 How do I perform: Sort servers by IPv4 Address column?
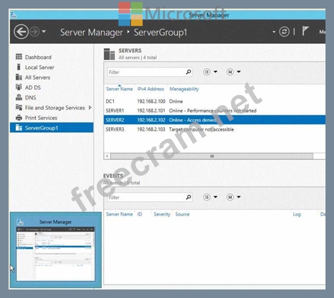(x=151, y=89)
